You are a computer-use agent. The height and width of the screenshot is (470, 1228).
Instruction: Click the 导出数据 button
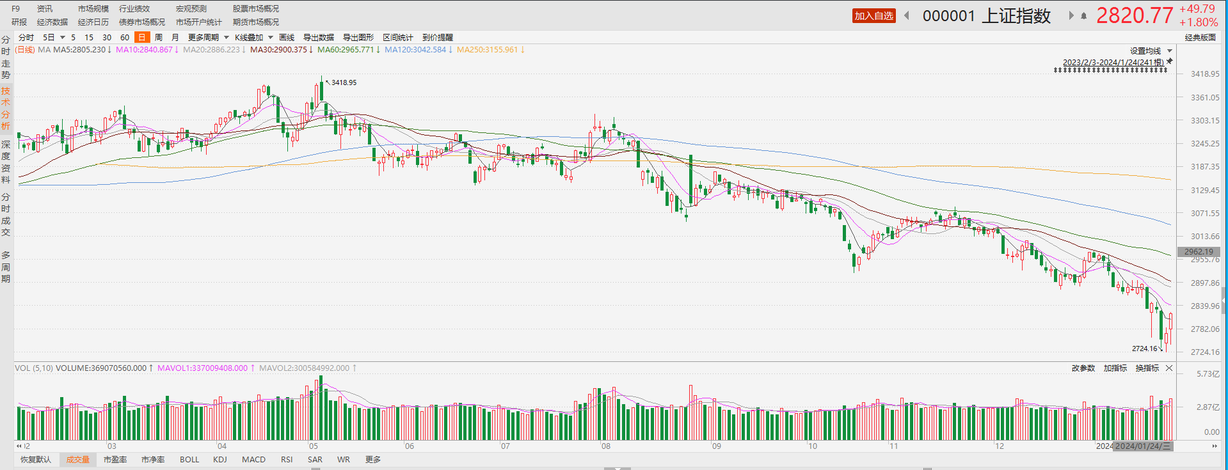coord(319,37)
